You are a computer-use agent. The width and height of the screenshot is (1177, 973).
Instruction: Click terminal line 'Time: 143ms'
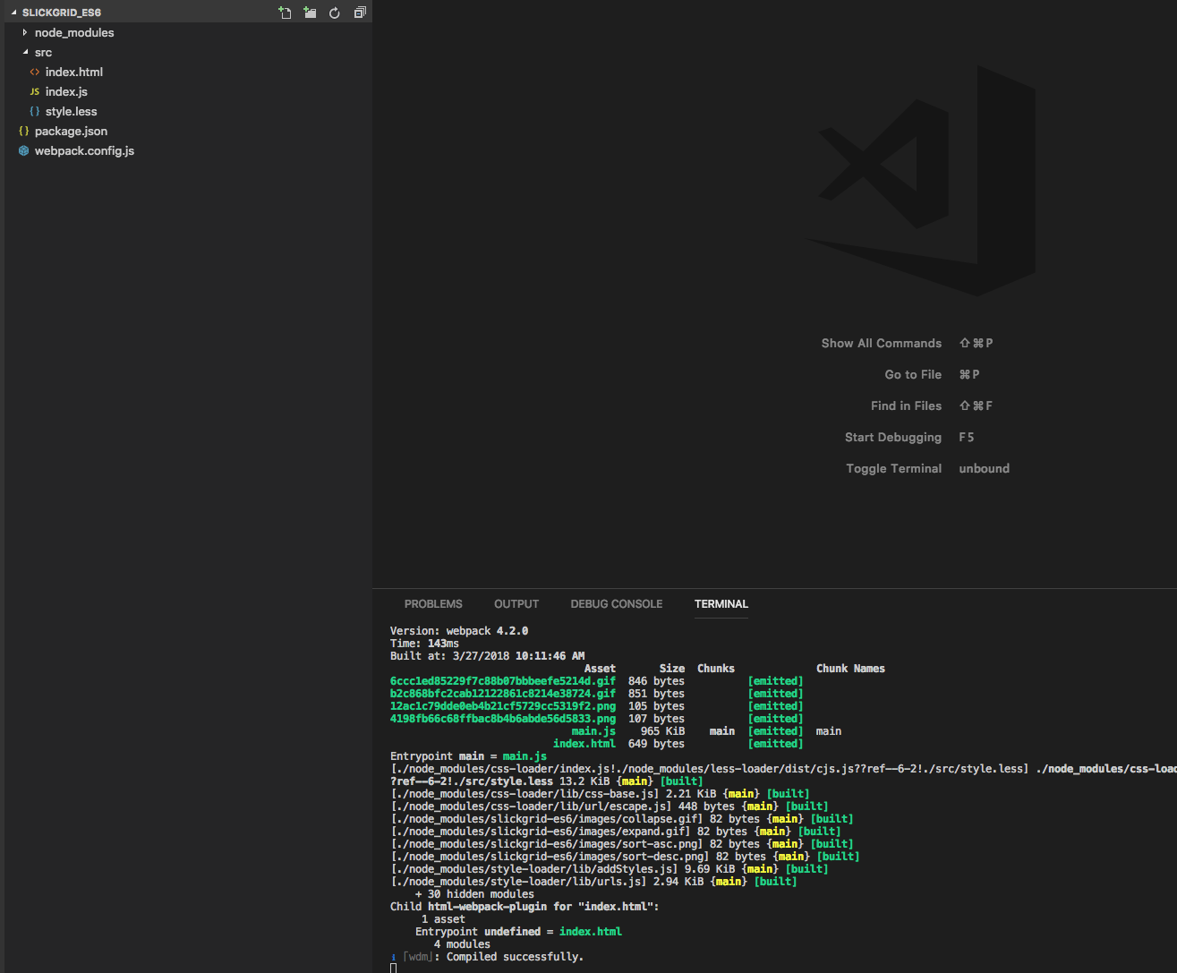click(424, 644)
